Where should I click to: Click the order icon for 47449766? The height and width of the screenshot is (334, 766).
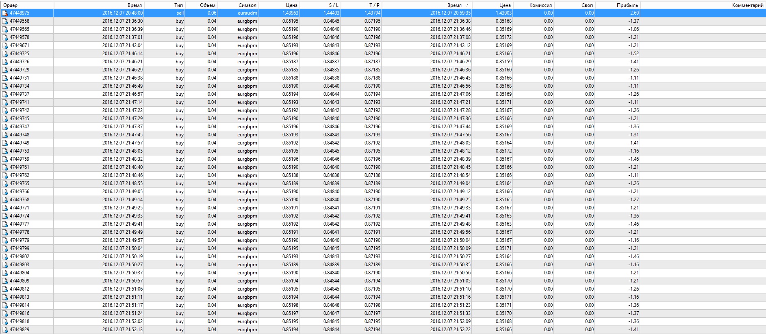coord(5,192)
